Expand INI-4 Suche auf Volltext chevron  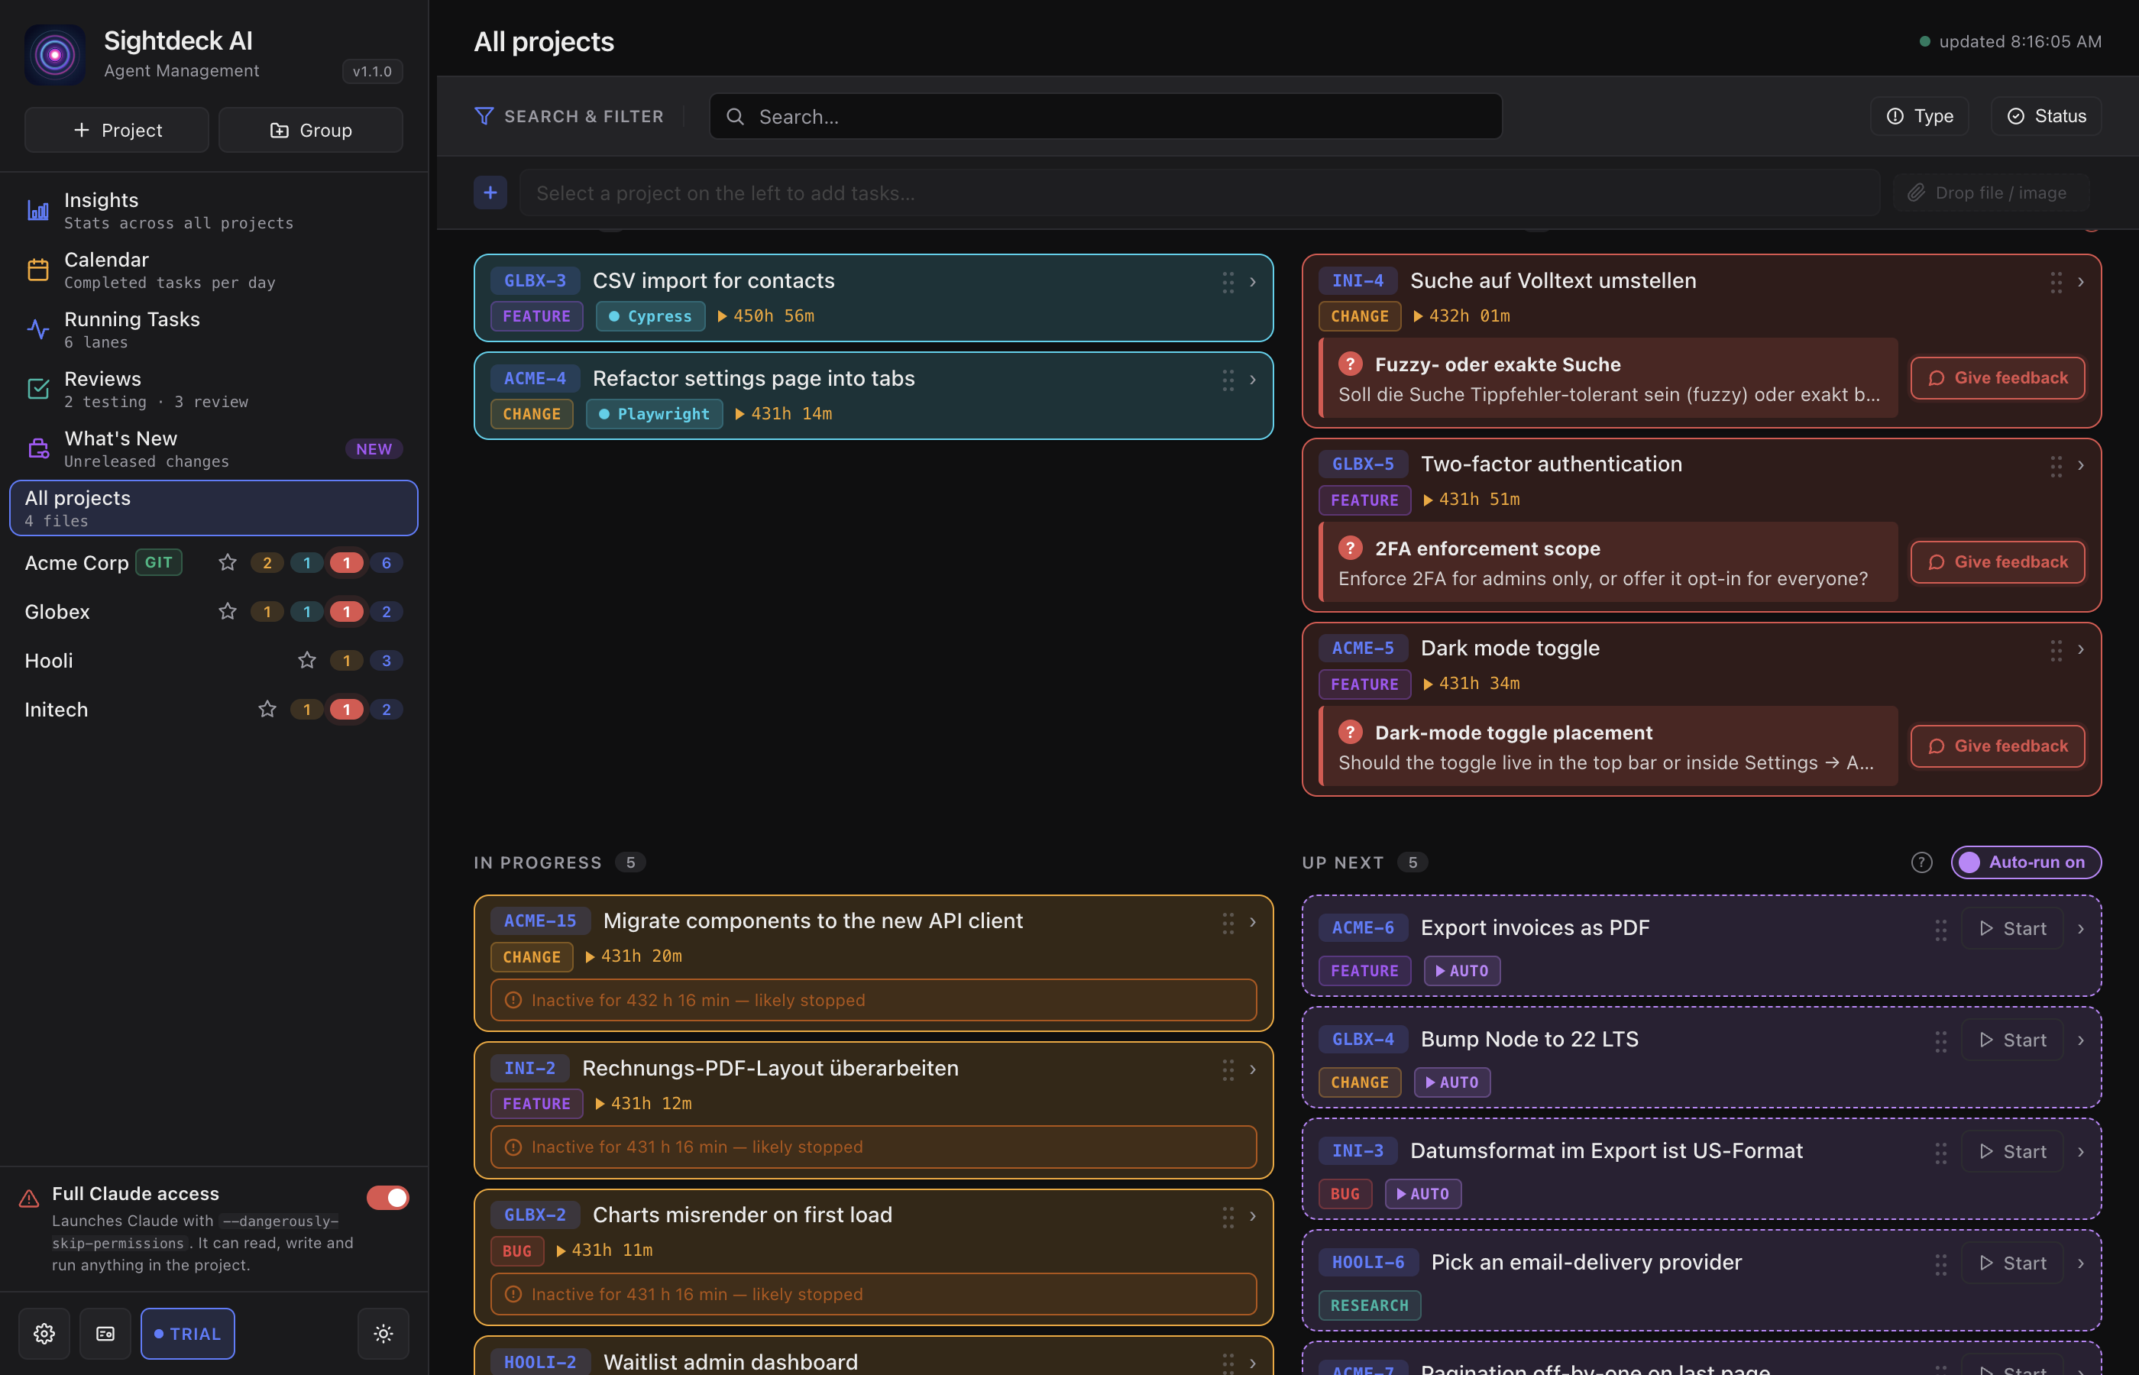click(x=2081, y=282)
